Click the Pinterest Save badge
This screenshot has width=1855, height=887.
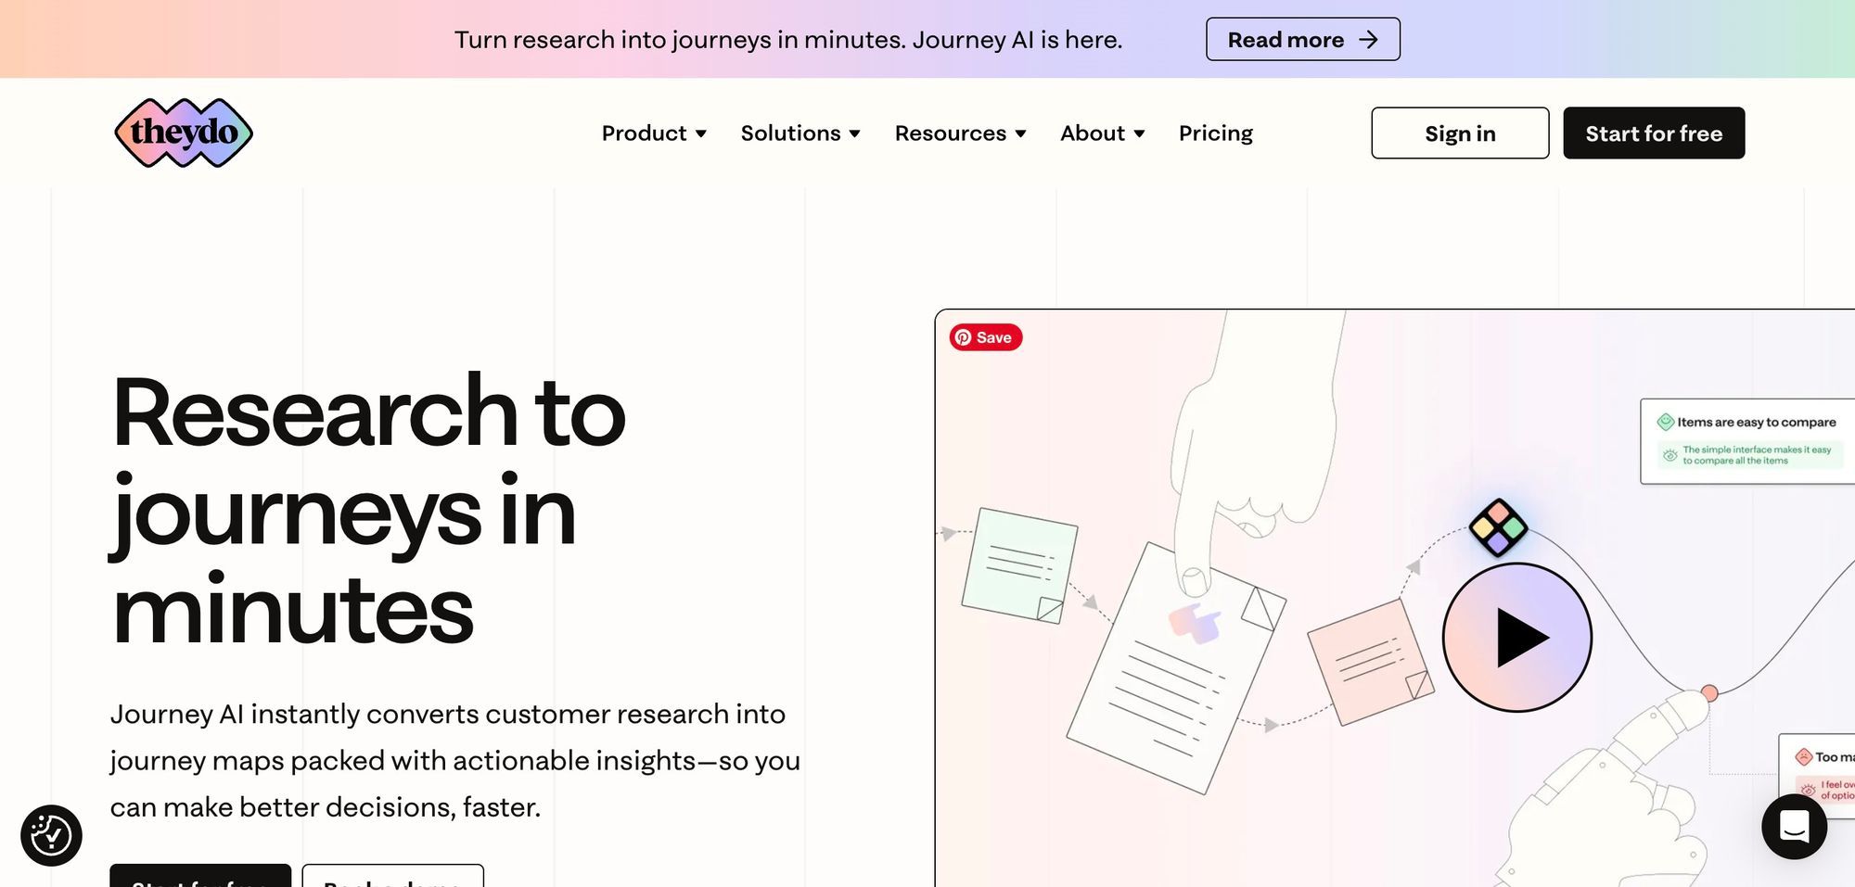(985, 337)
